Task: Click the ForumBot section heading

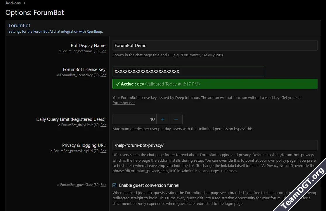Action: pos(19,25)
